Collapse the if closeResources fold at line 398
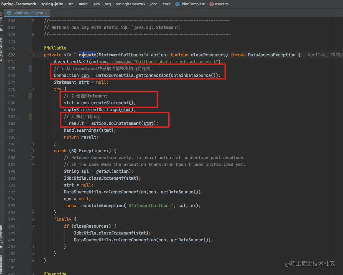The width and height of the screenshot is (343, 275). [x=32, y=226]
